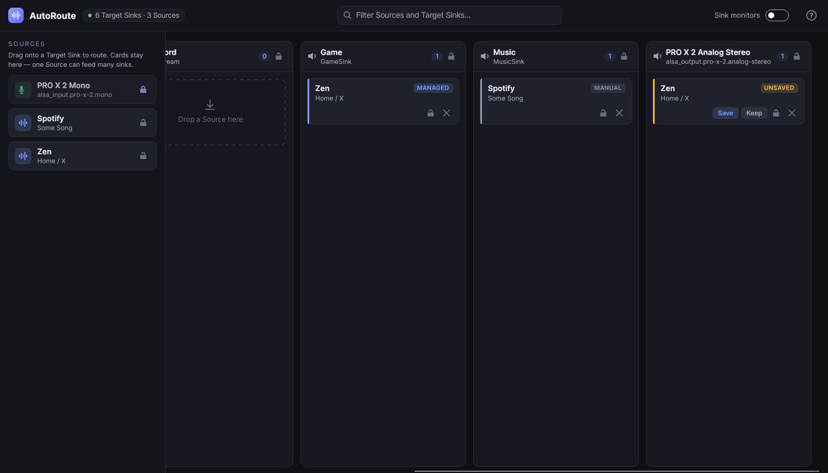This screenshot has width=828, height=473.
Task: Toggle lock on Spotify source card
Action: tap(143, 123)
